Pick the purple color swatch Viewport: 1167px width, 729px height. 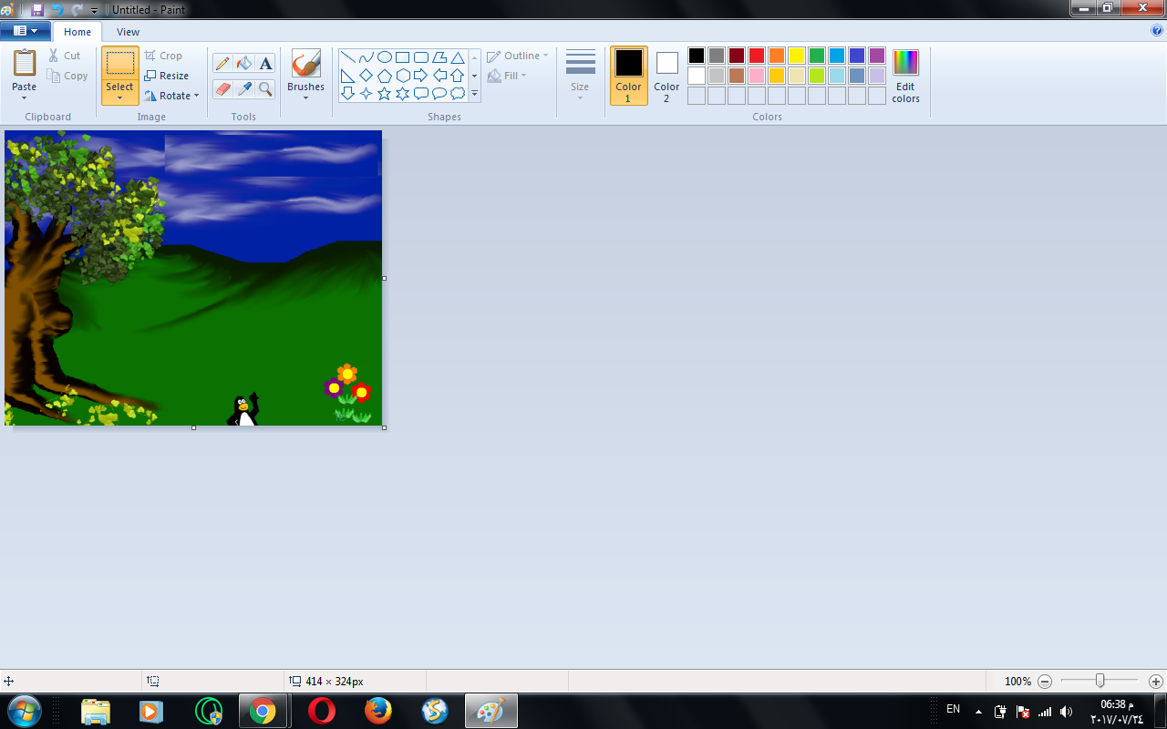pos(877,56)
